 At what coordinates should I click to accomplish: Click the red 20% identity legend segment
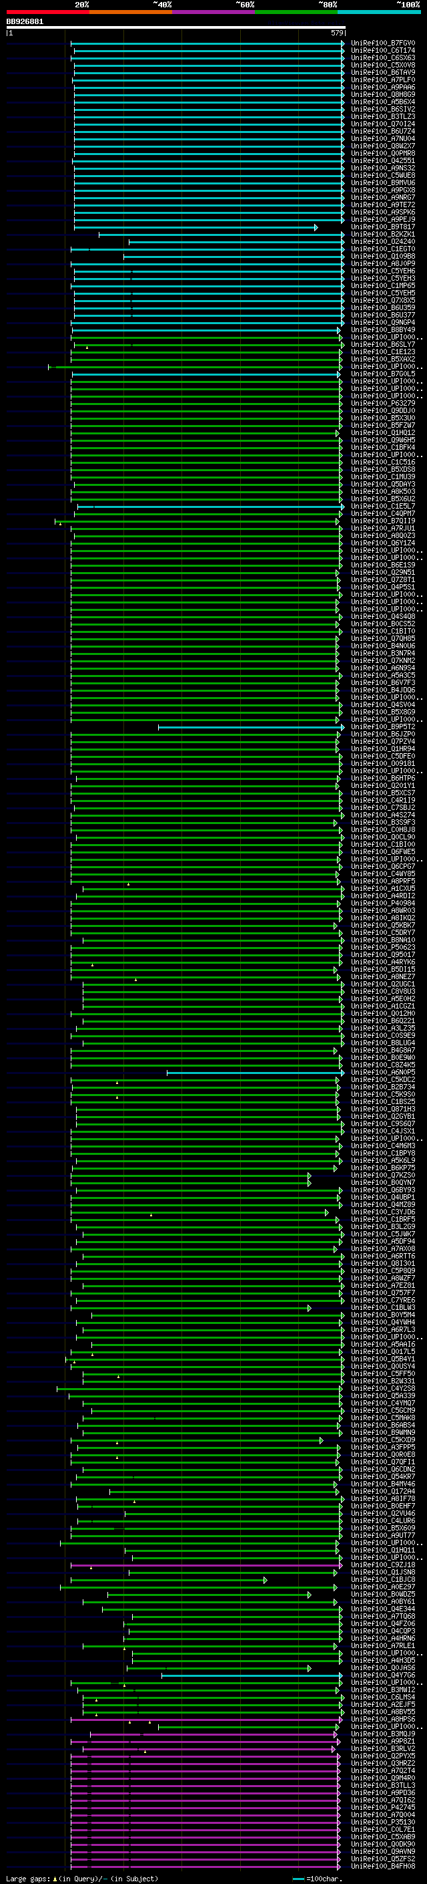pos(47,13)
